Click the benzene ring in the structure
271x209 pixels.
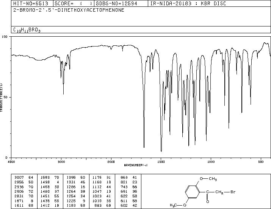point(193,192)
